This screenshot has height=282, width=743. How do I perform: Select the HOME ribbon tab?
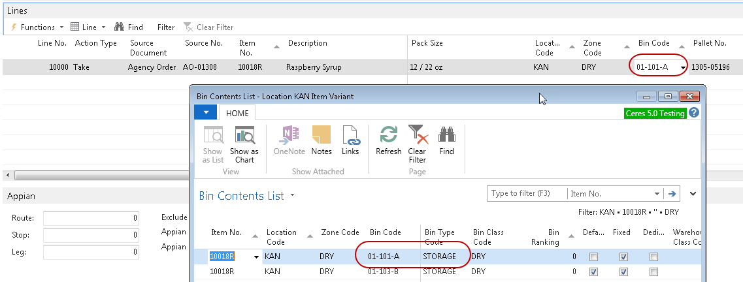(237, 113)
